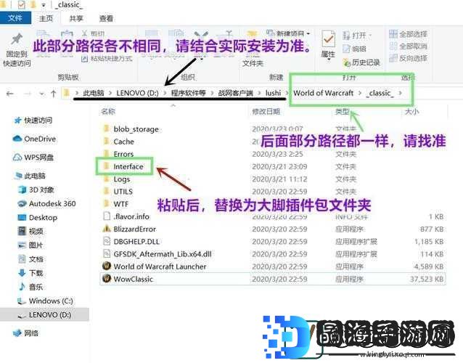This screenshot has width=463, height=363.
Task: Switch to the 主页 ribbon tab
Action: coord(46,18)
